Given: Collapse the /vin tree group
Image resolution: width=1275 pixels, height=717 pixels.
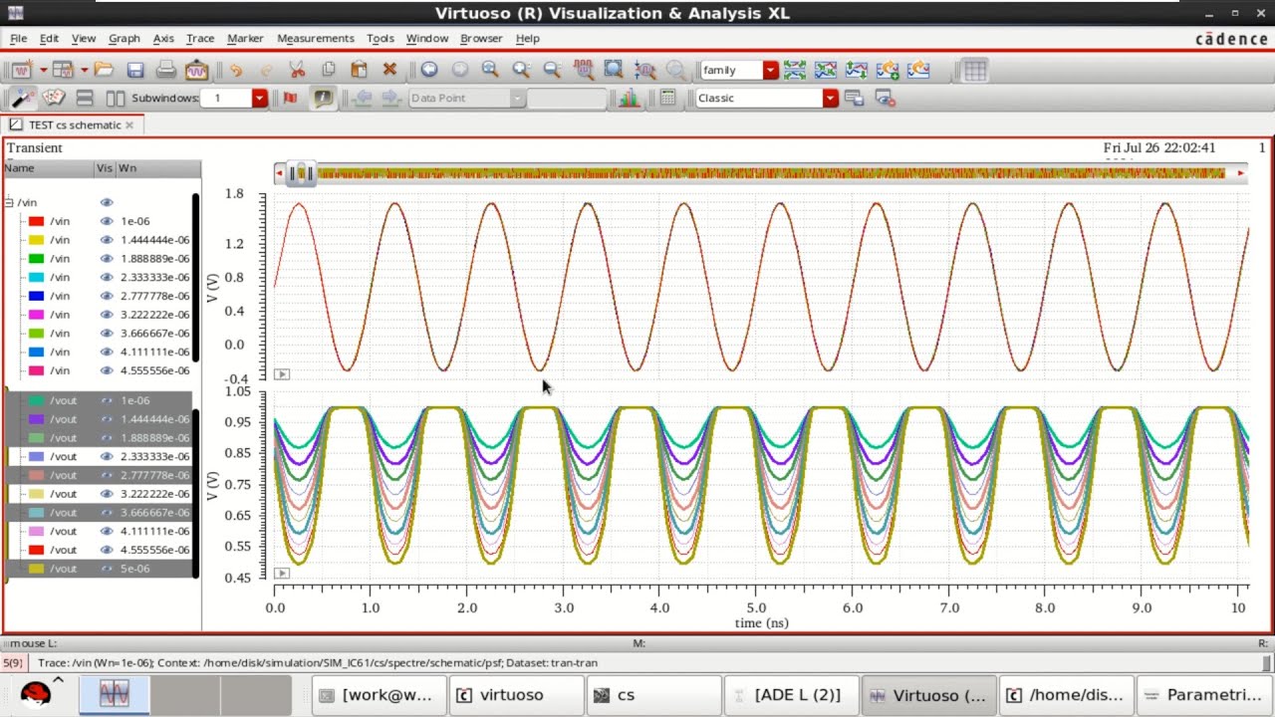Looking at the screenshot, I should pos(9,202).
